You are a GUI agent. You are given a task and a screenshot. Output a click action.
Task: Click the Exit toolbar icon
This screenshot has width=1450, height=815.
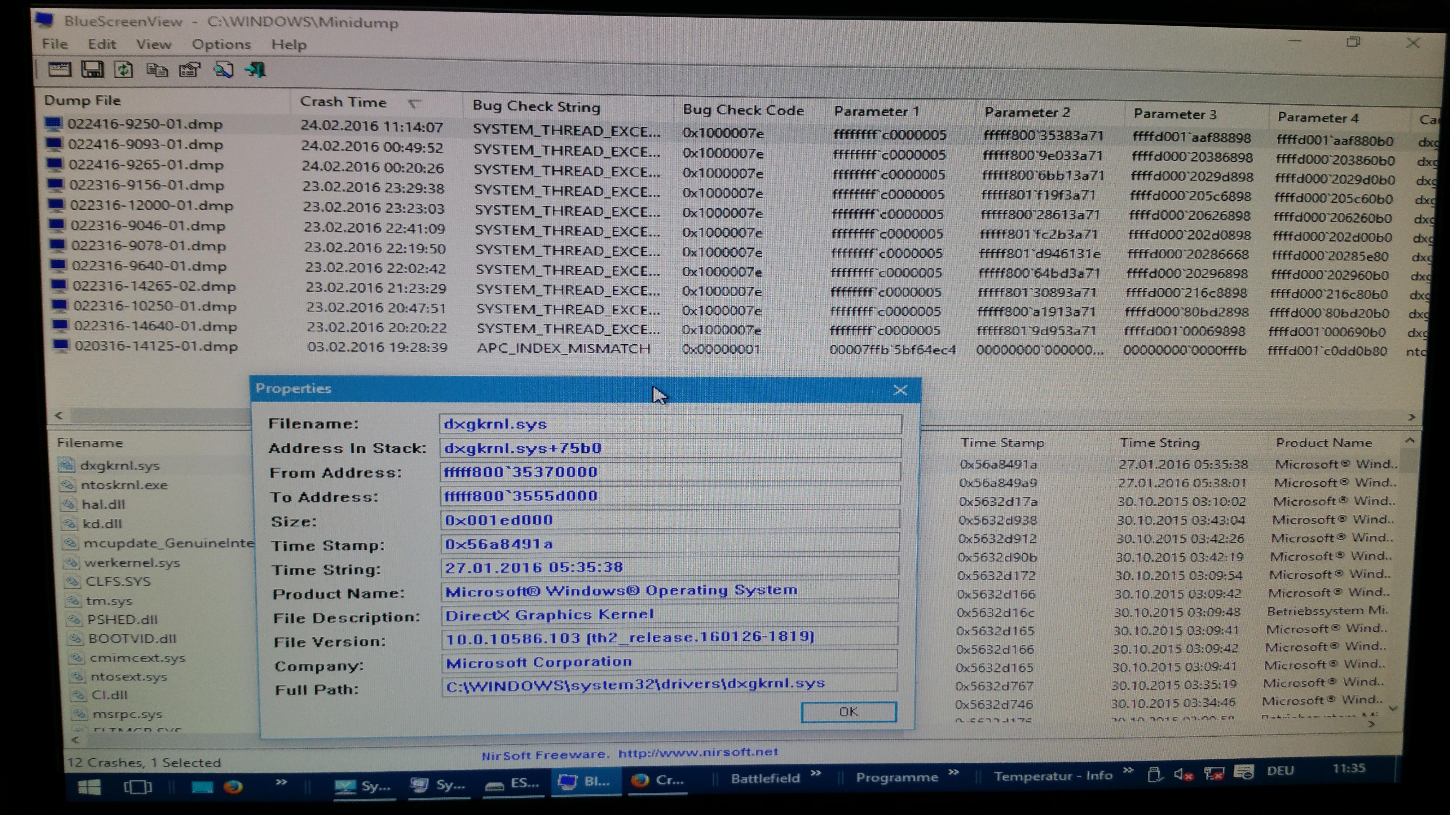(255, 70)
